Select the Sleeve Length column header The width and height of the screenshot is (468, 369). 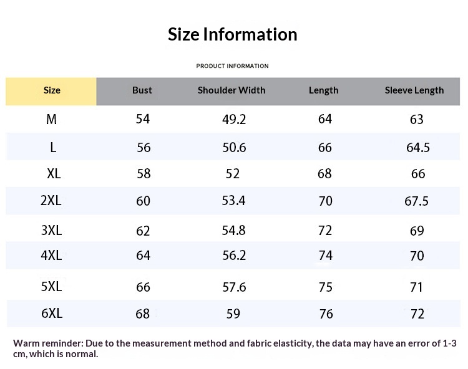coord(414,90)
